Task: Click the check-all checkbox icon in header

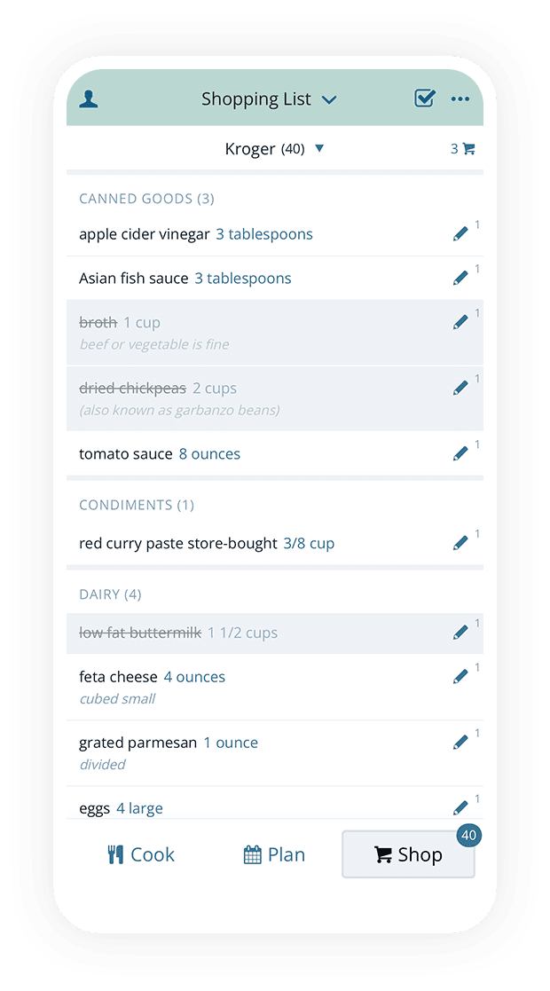Action: click(424, 98)
